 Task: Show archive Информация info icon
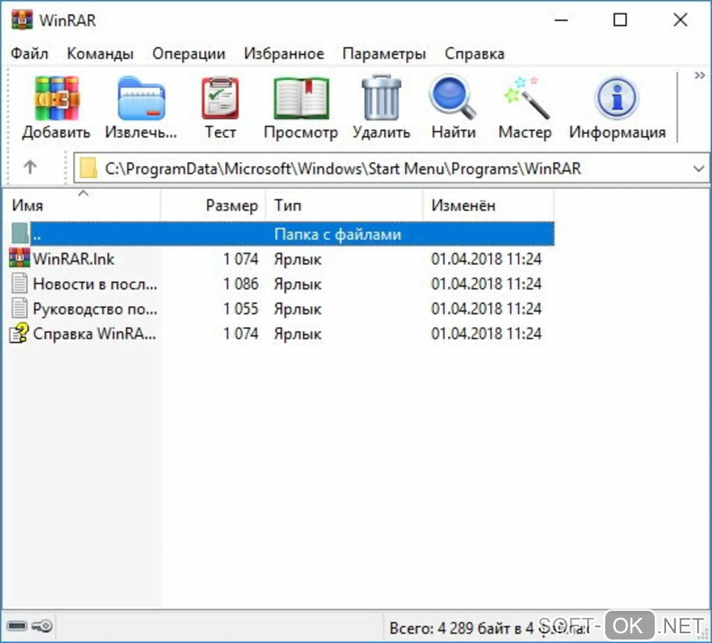click(617, 107)
